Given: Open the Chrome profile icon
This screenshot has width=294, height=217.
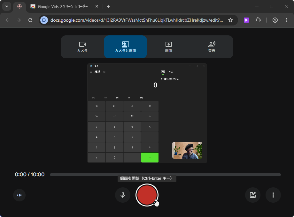Looking at the screenshot, I should 275,20.
